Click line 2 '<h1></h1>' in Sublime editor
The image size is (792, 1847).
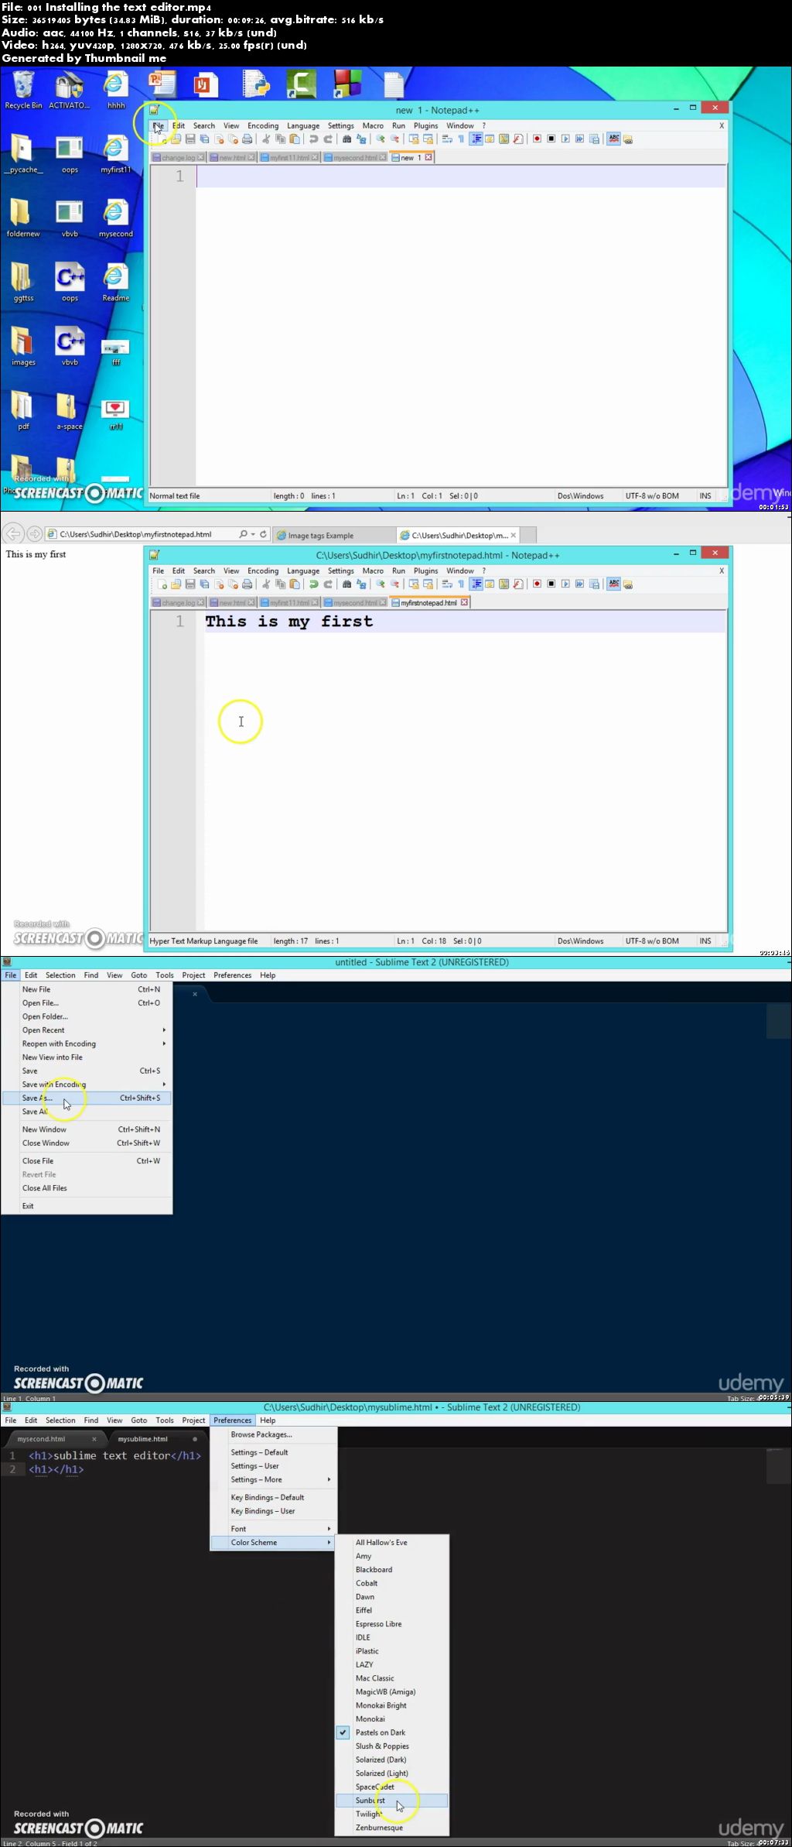pyautogui.click(x=56, y=1469)
